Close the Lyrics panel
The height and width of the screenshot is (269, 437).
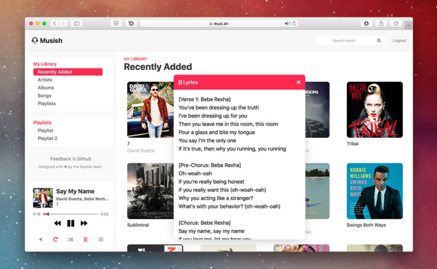[299, 82]
